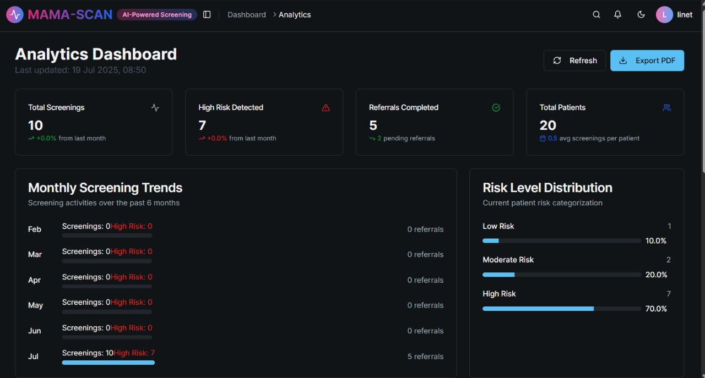Click the 70.0% High Risk percentage

pyautogui.click(x=656, y=309)
